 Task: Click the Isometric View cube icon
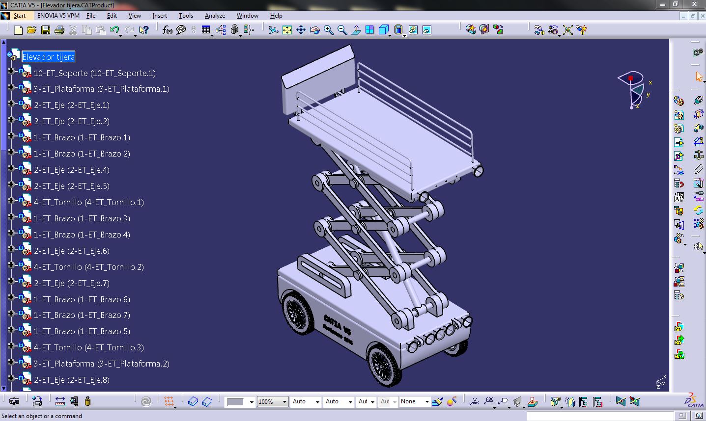click(x=384, y=30)
